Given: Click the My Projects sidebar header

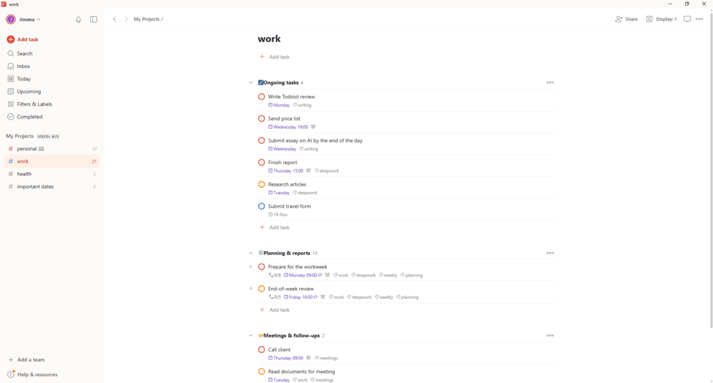Looking at the screenshot, I should [20, 136].
